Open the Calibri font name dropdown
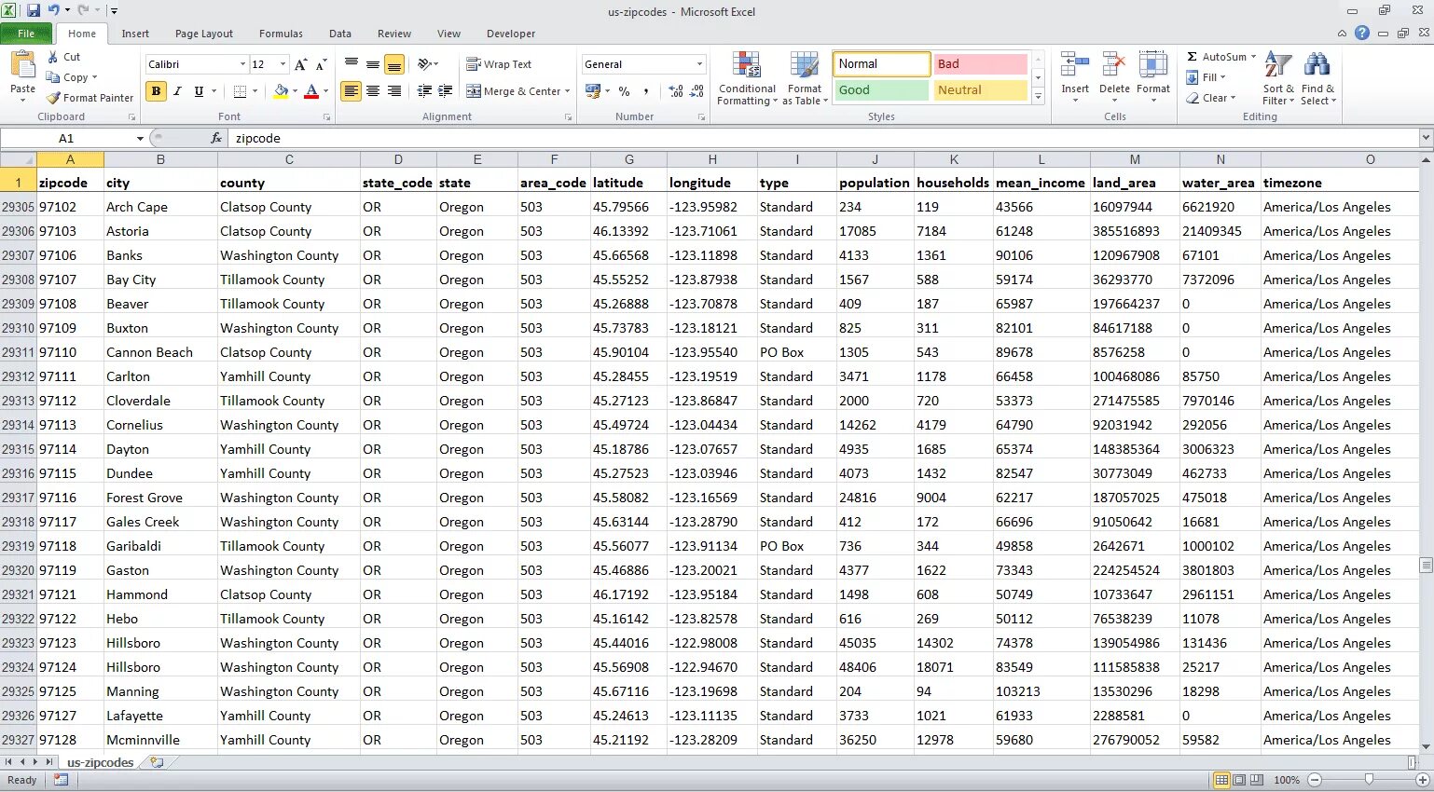1434x792 pixels. [x=242, y=64]
